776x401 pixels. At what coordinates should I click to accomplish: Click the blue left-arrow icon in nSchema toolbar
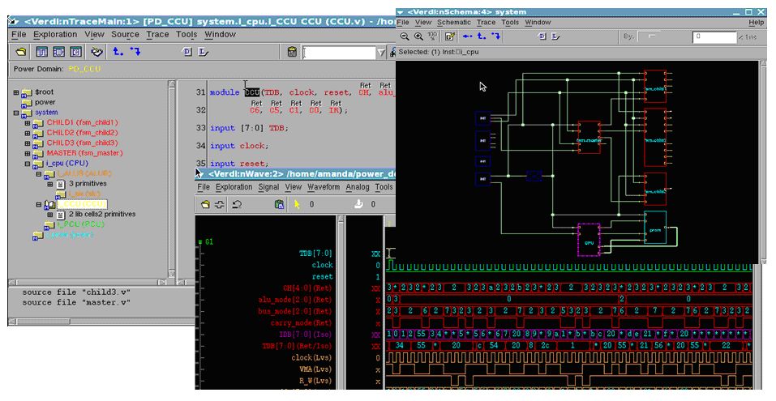click(x=467, y=36)
